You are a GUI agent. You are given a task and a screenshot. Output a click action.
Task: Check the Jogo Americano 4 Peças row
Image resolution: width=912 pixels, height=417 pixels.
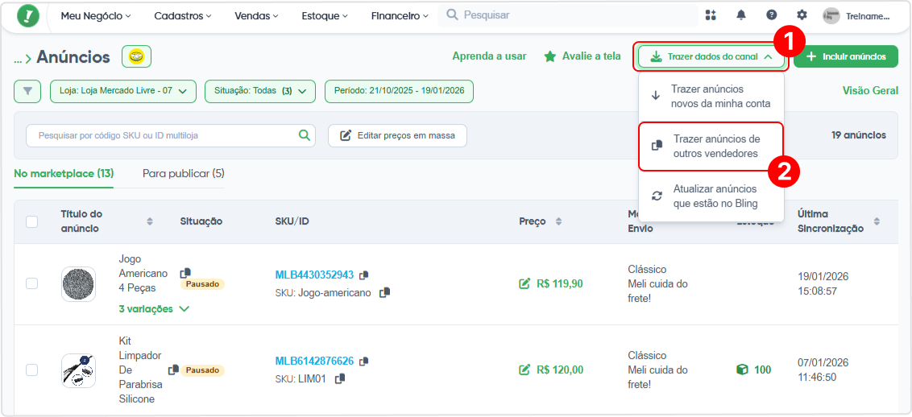pos(32,283)
